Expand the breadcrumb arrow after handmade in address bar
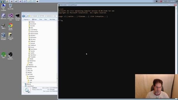The width and height of the screenshot is (178, 100). tap(53, 16)
